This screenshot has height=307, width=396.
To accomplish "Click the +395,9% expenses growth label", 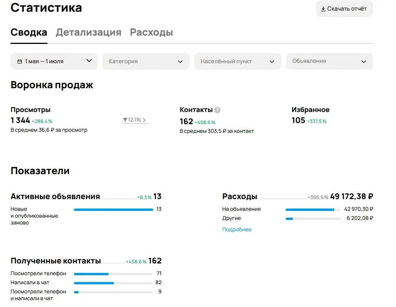I will click(x=318, y=197).
